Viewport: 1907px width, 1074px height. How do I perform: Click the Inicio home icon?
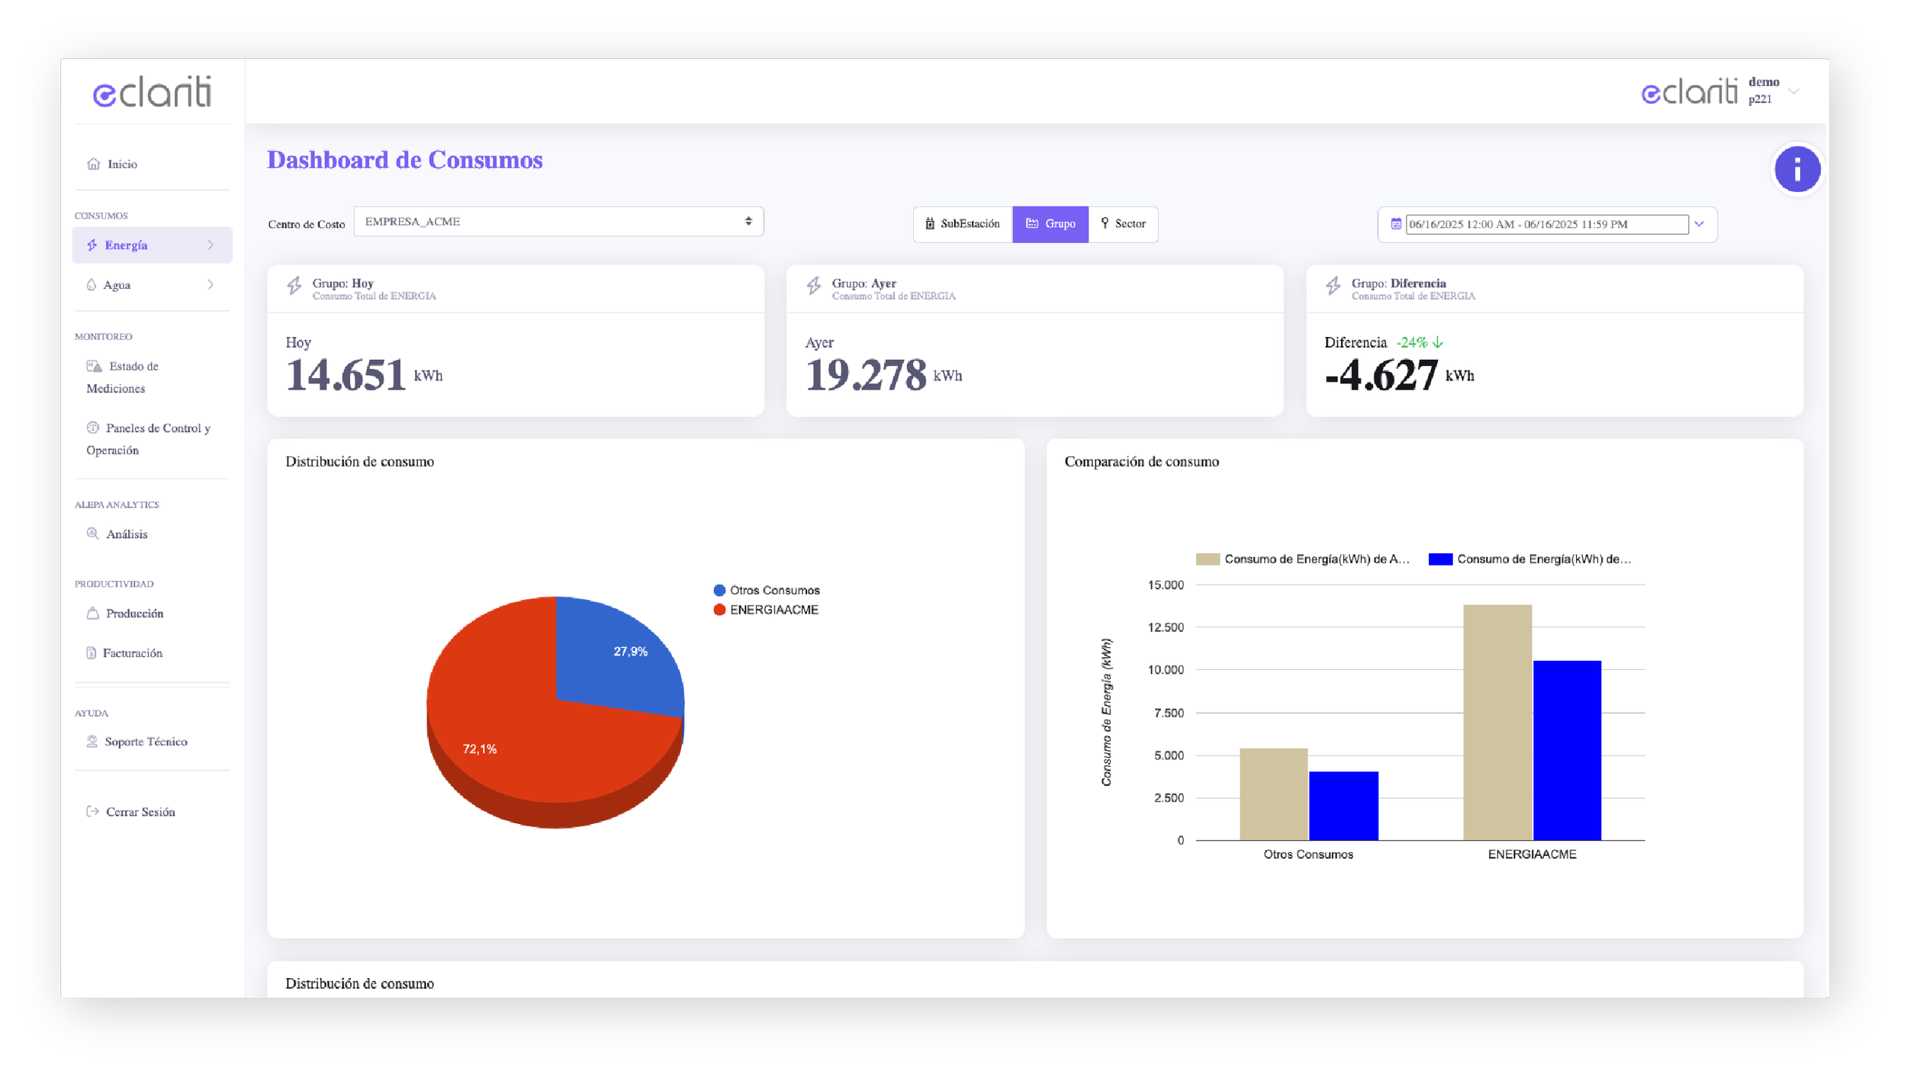click(x=93, y=164)
